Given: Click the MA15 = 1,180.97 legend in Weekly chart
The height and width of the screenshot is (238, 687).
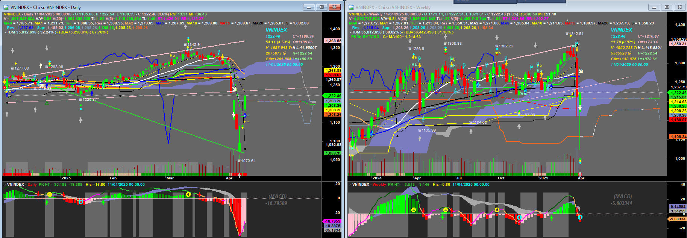Looking at the screenshot, I should pyautogui.click(x=581, y=23).
